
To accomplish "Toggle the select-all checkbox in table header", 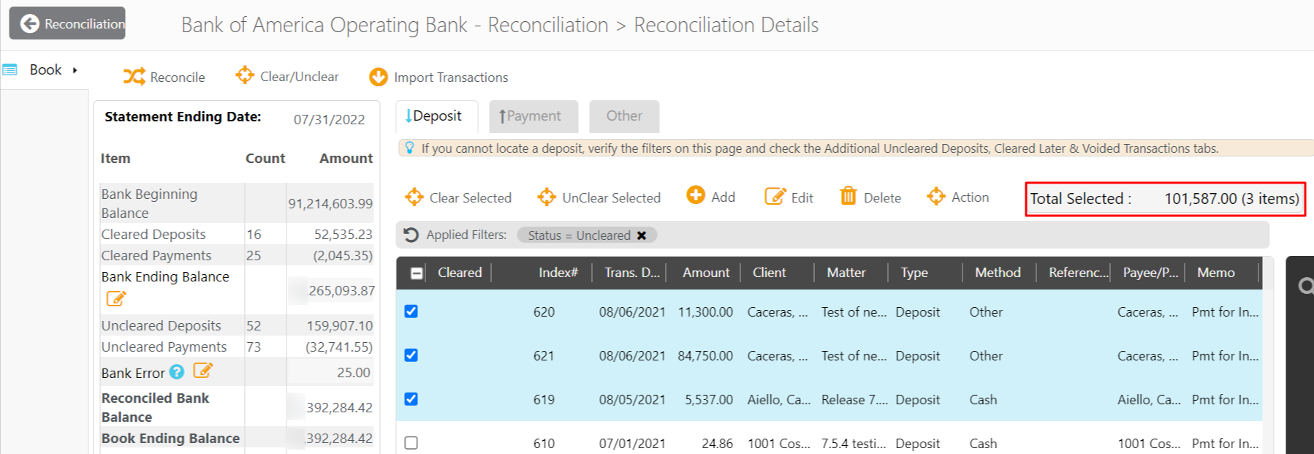I will (417, 273).
